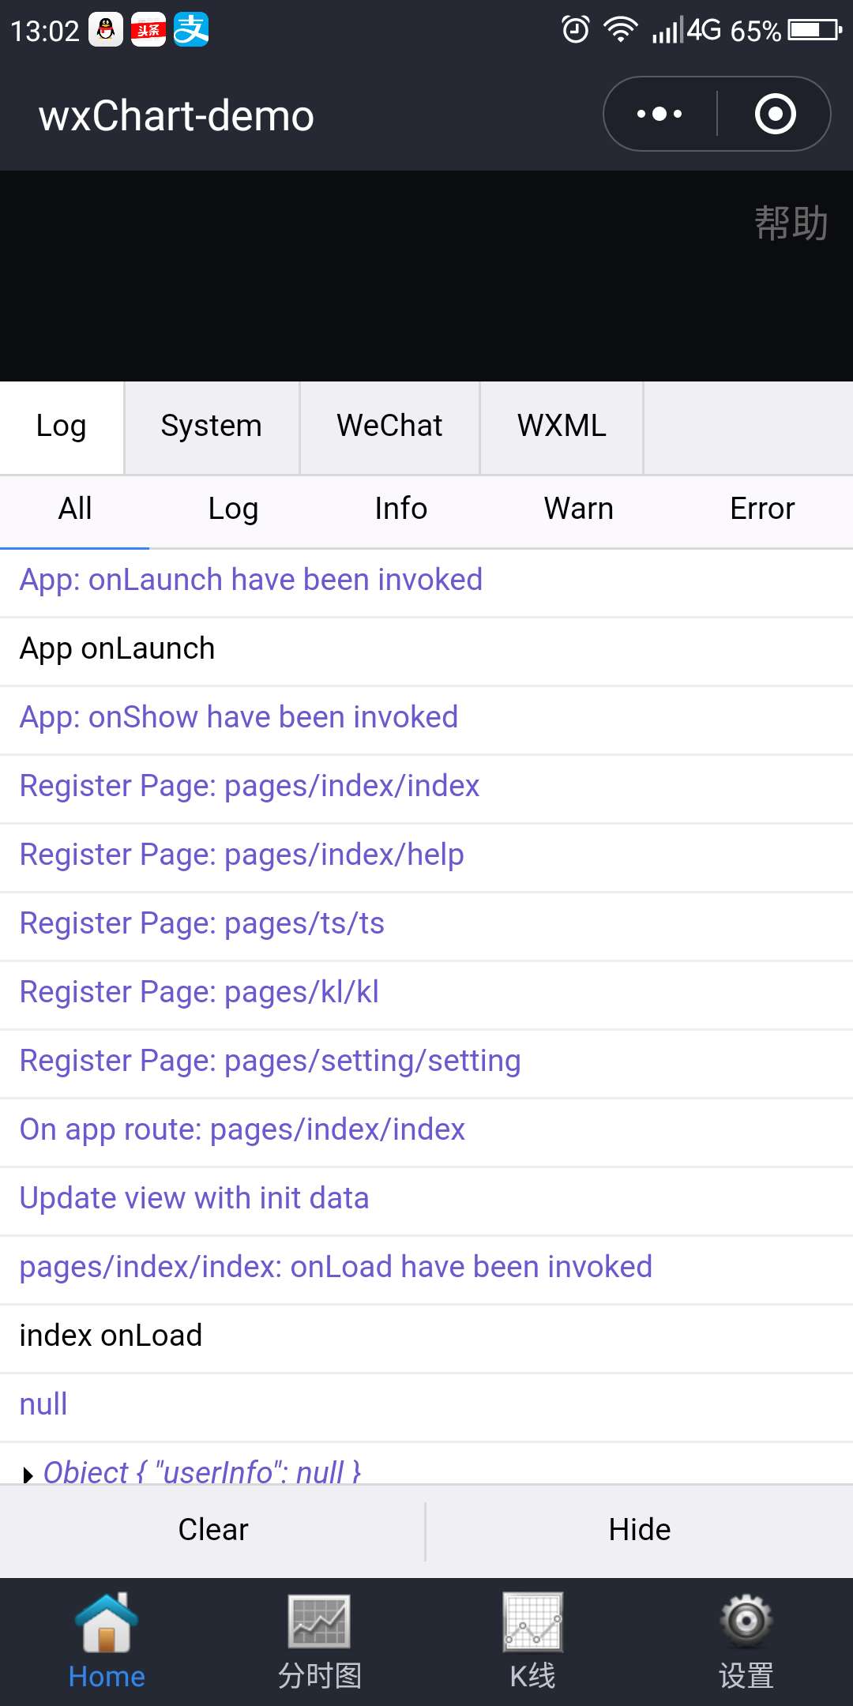Tap the QQ penguin notification icon
Viewport: 853px width, 1706px height.
point(106,31)
